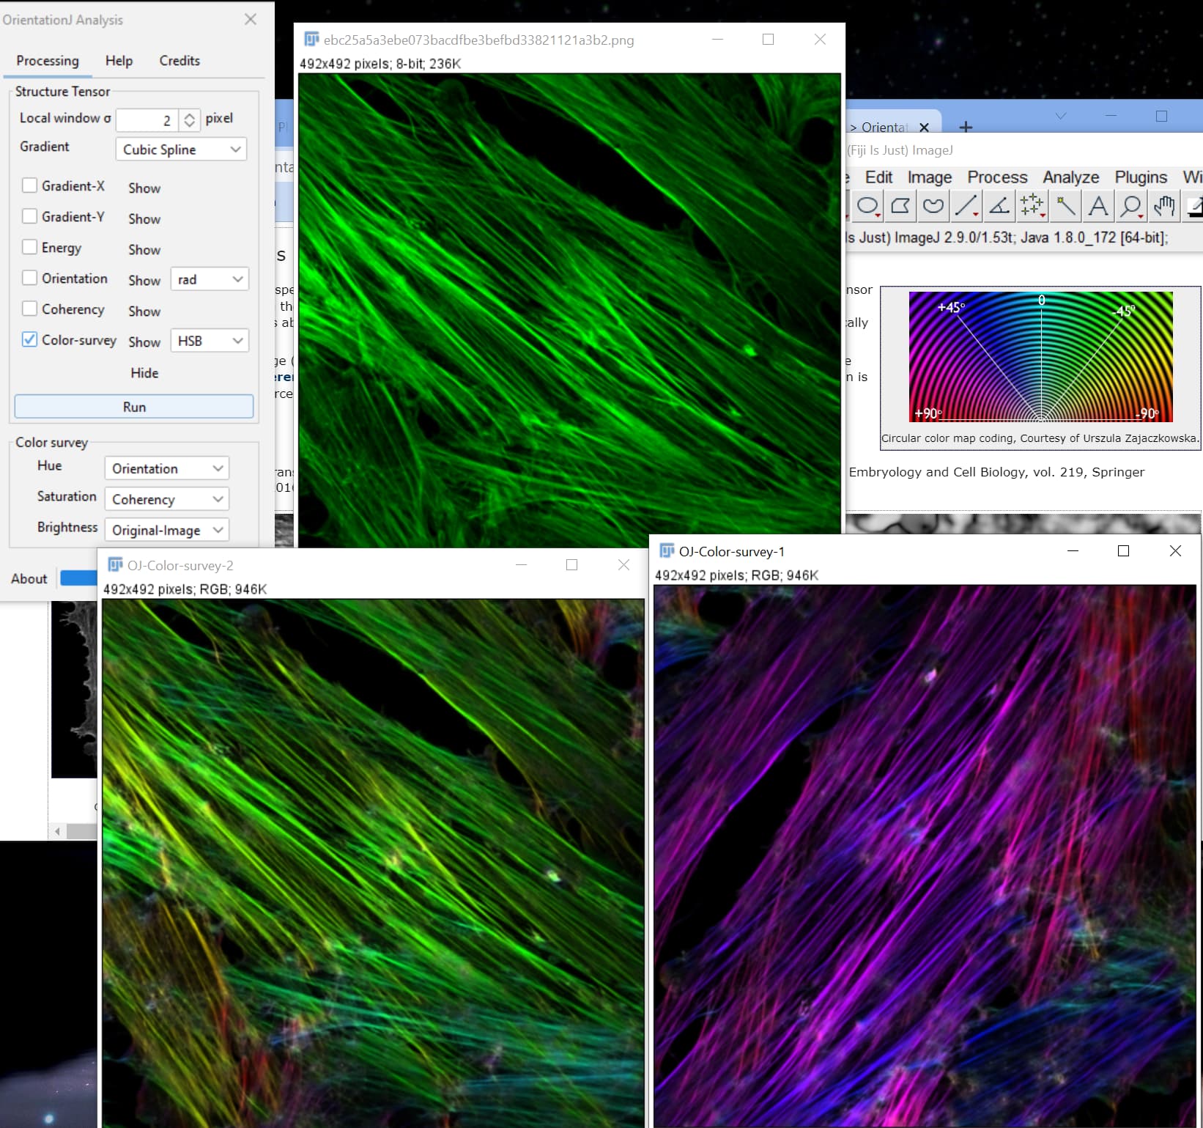Select the Oval selection tool in ImageJ
Screen dimensions: 1203x1128
pyautogui.click(x=868, y=206)
